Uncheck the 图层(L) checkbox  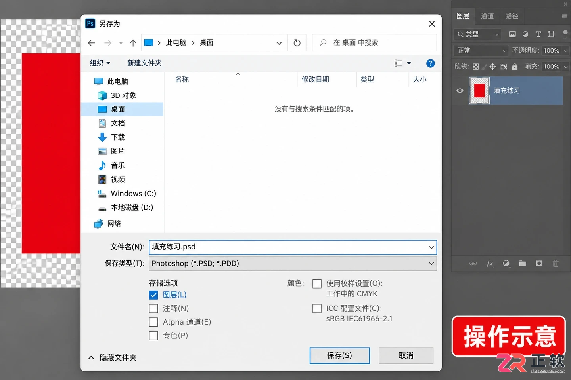click(153, 295)
